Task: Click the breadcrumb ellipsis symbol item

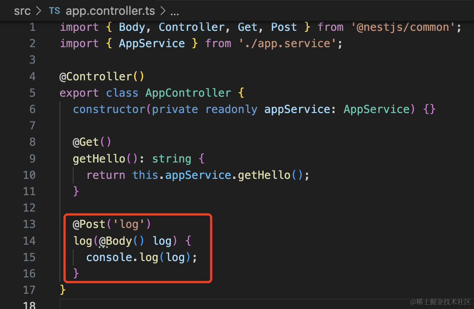Action: coord(175,11)
